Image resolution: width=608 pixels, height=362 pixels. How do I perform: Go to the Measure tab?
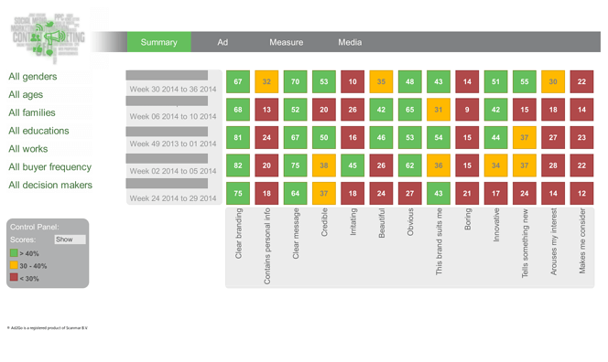click(x=287, y=42)
